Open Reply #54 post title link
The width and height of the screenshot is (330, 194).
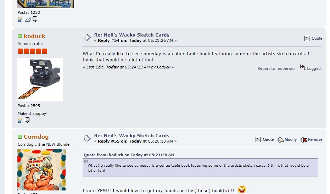pyautogui.click(x=132, y=35)
